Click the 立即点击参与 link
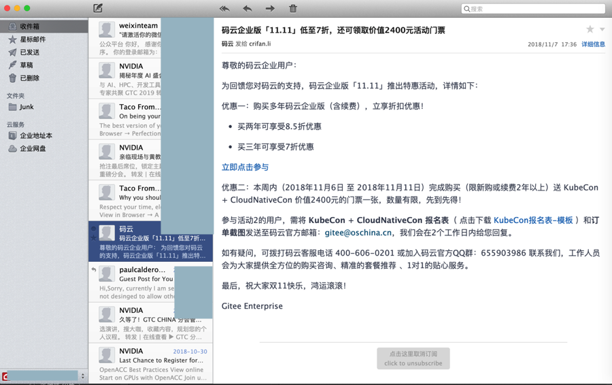 (x=245, y=167)
